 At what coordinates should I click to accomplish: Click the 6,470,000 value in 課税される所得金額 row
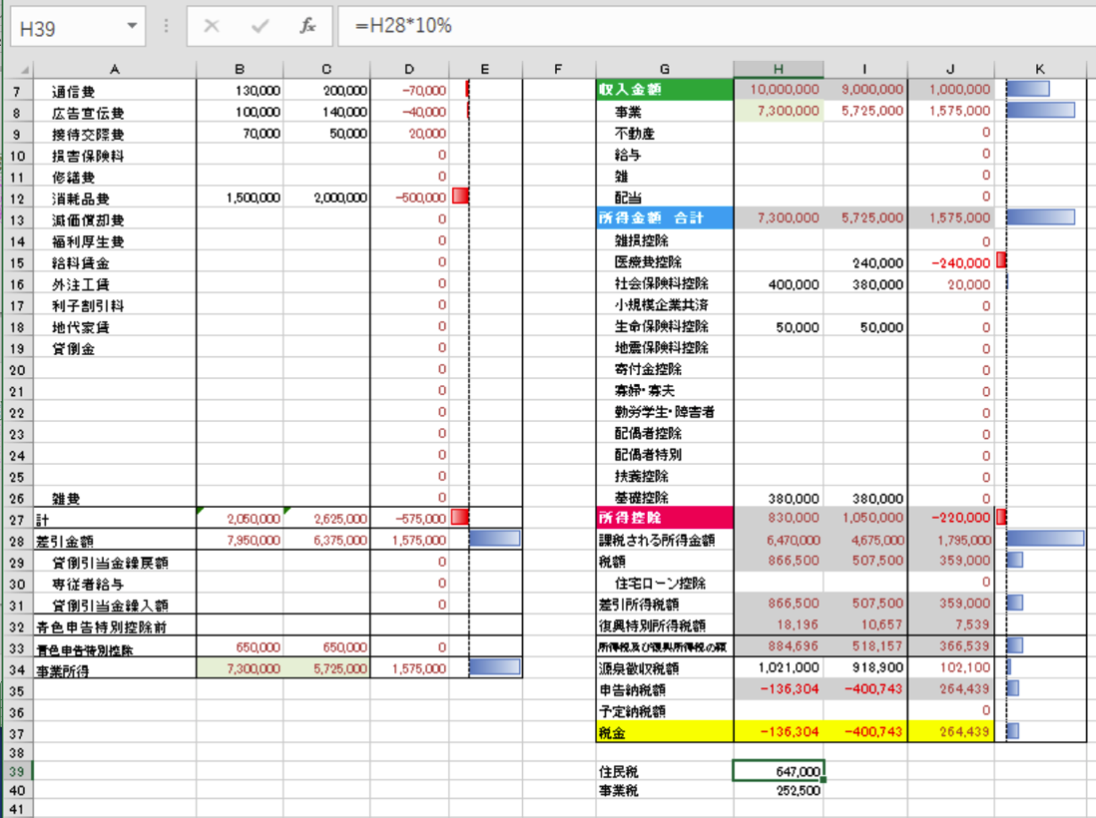778,540
